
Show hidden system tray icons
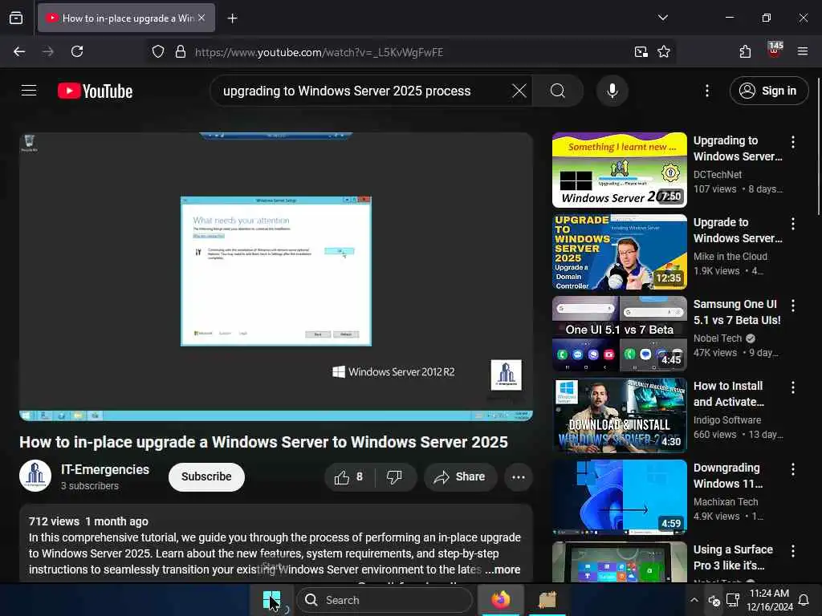pyautogui.click(x=694, y=600)
